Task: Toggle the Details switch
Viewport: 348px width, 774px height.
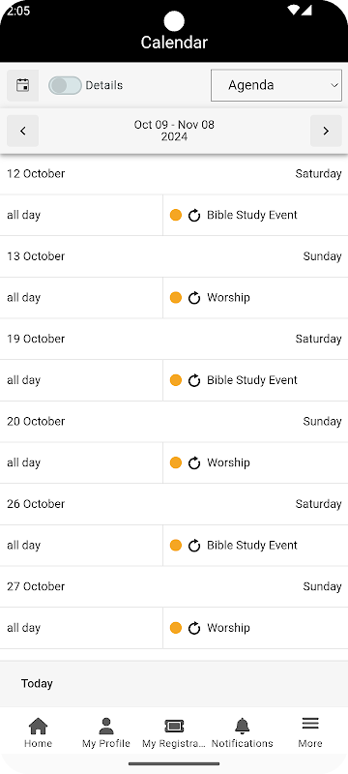Action: point(65,85)
